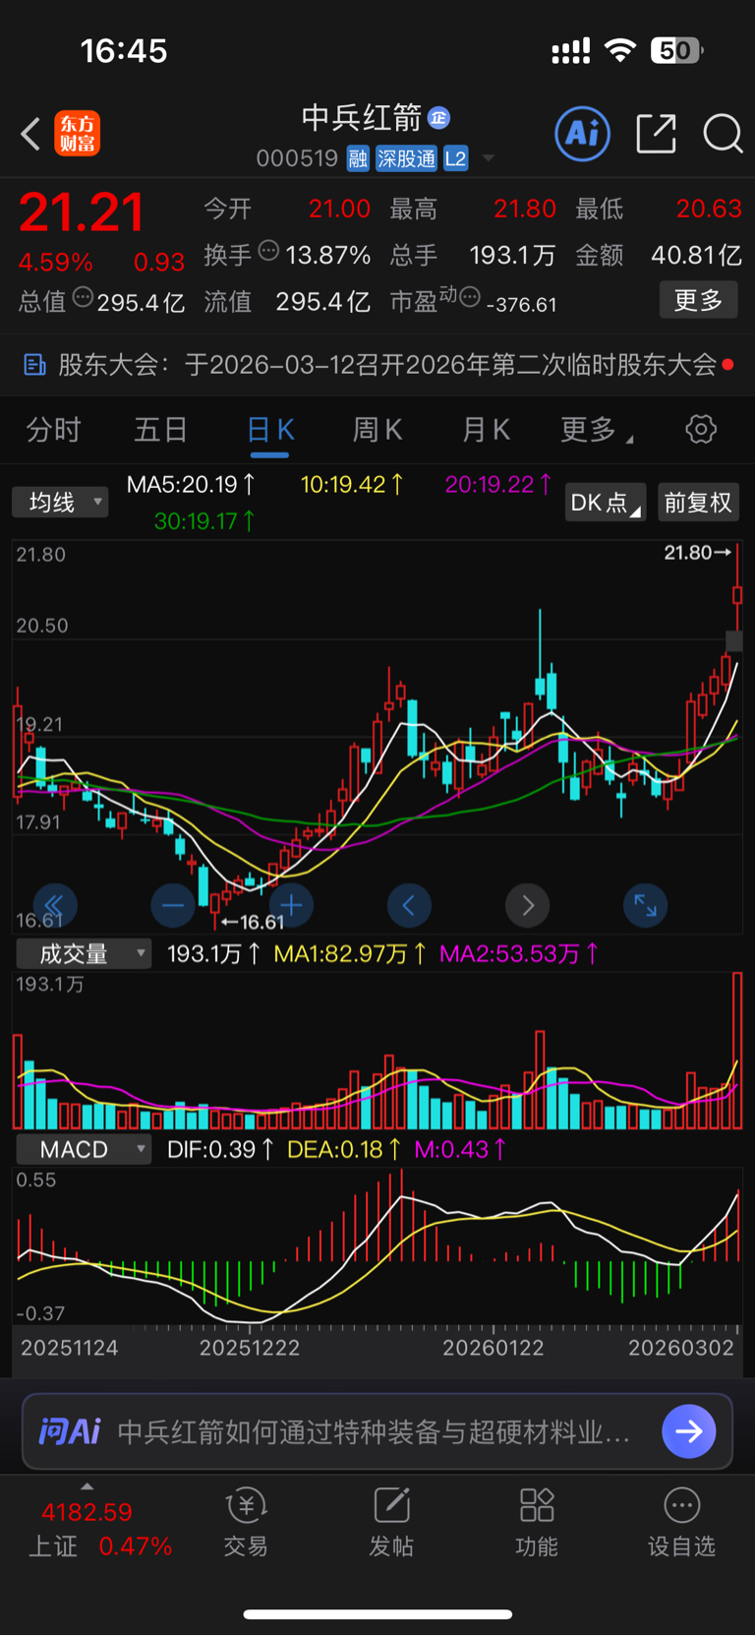The height and width of the screenshot is (1636, 755).
Task: Tap the 问Ai logo
Action: [69, 1431]
